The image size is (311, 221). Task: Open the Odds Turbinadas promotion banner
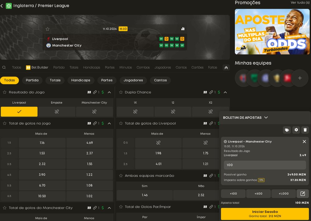pyautogui.click(x=272, y=32)
